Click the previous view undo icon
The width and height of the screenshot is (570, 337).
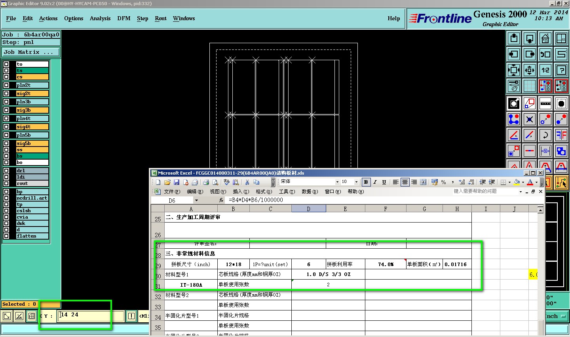point(545,54)
